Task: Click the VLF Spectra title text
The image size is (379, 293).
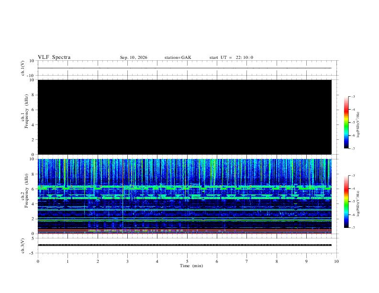Action: (54, 57)
